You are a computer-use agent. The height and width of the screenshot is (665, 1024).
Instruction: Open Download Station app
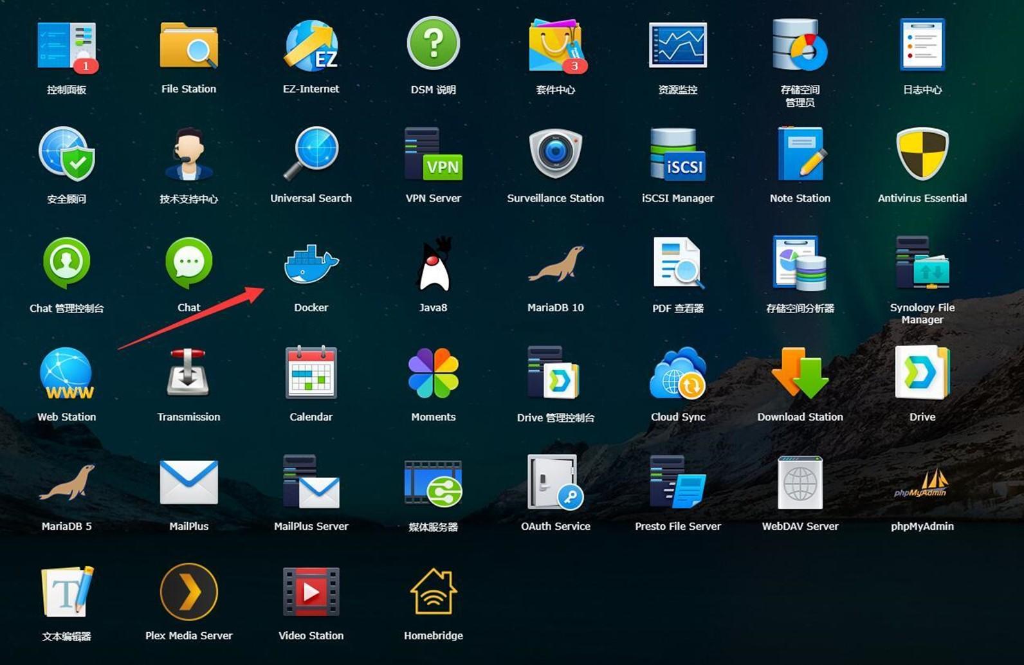(800, 373)
